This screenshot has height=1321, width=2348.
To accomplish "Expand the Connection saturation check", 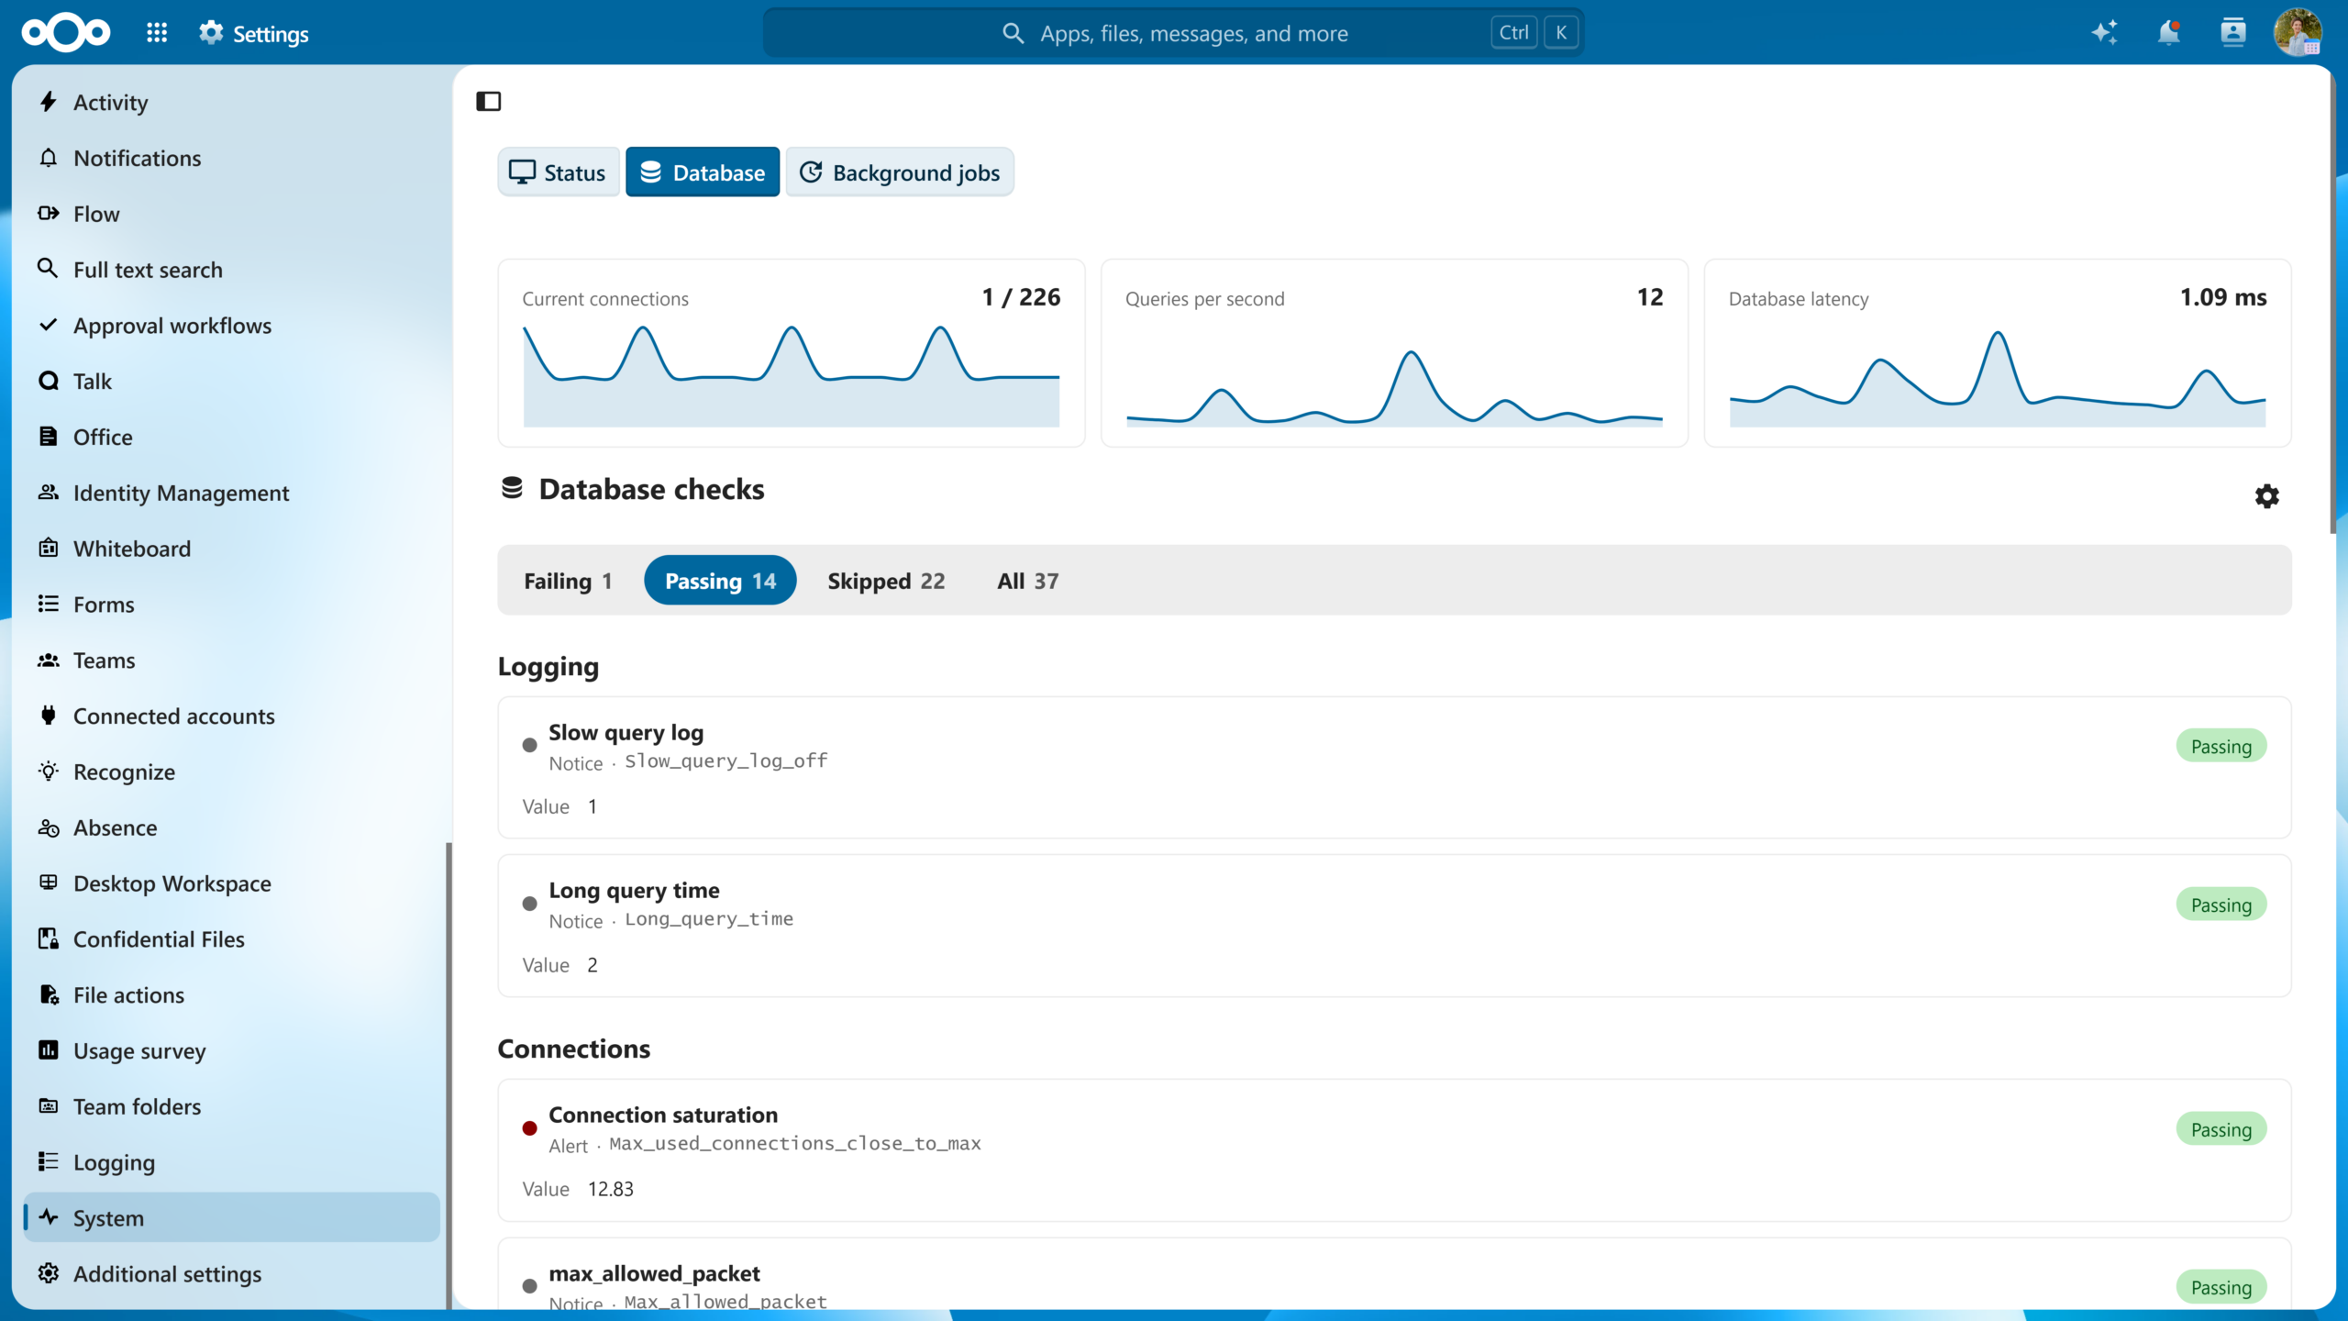I will point(1394,1149).
